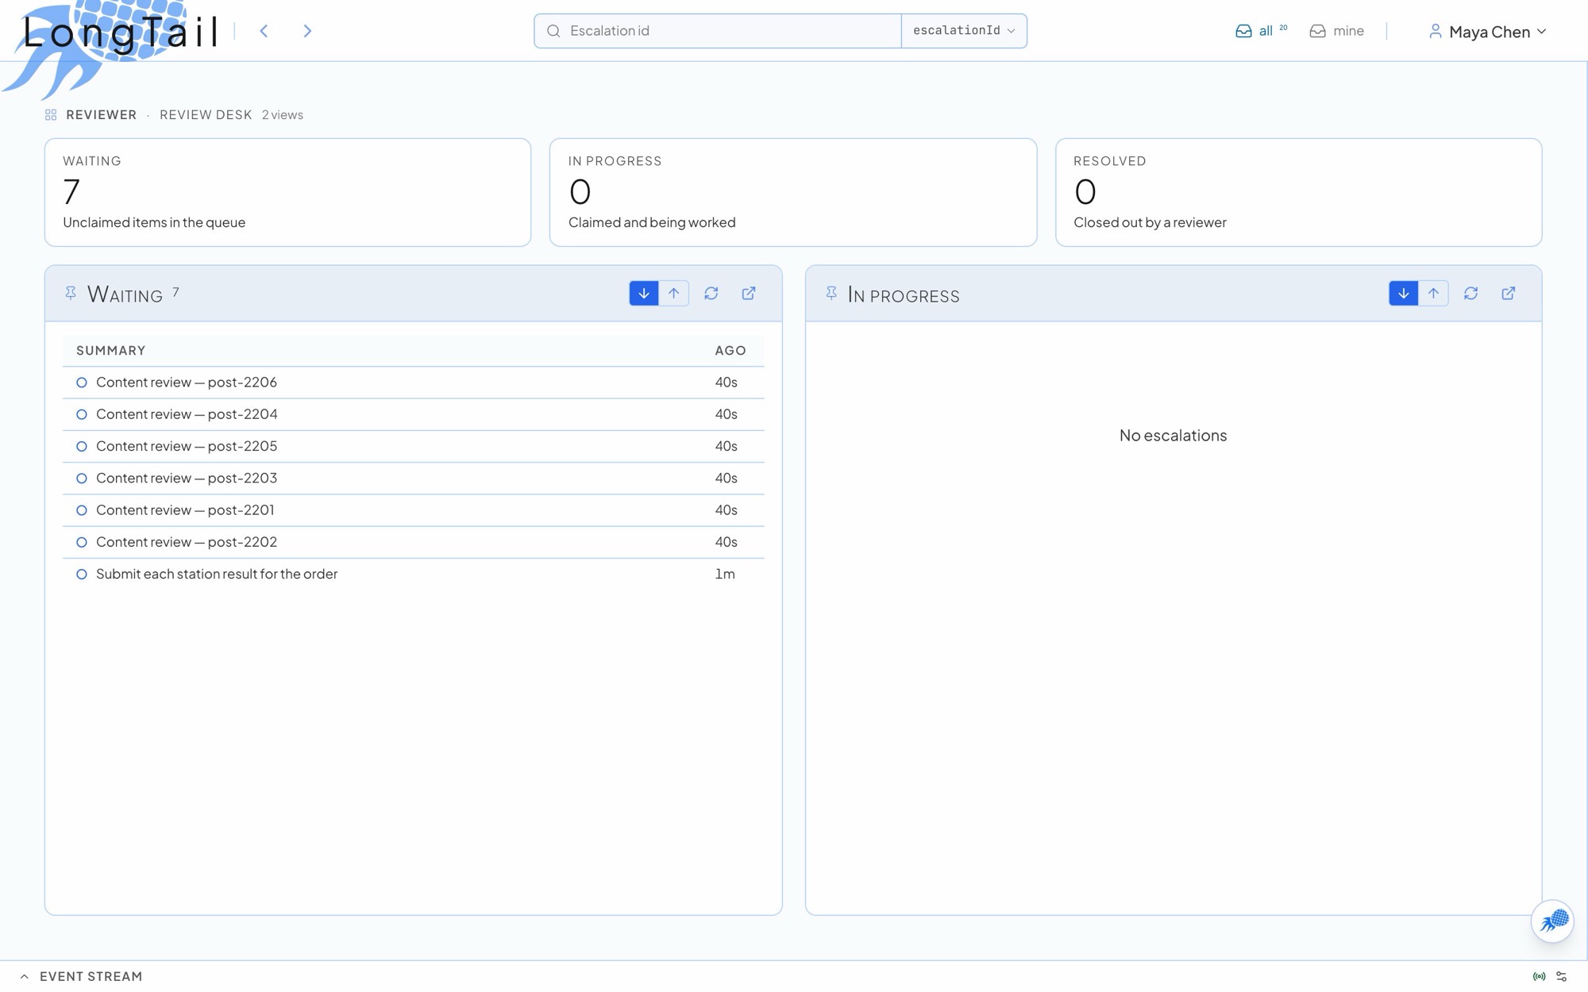The width and height of the screenshot is (1588, 992).
Task: Open the 'all' inbox with 20 items
Action: pyautogui.click(x=1261, y=31)
